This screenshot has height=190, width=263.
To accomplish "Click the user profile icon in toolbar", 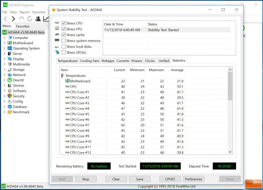I will [38, 19].
